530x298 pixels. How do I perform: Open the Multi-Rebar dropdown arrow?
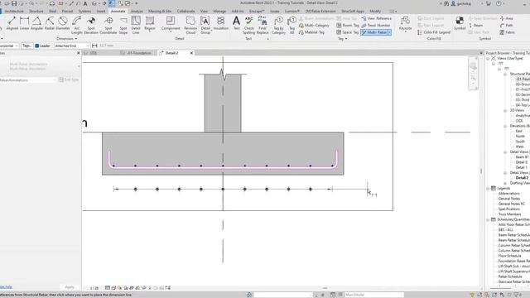[389, 32]
